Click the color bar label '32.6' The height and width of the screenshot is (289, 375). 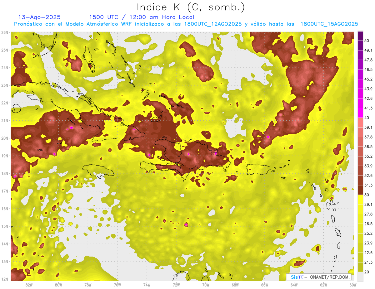(x=368, y=176)
